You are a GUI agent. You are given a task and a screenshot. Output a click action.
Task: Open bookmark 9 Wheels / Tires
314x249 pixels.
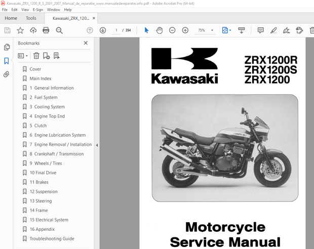tap(46, 163)
